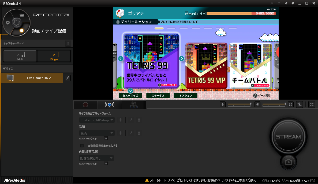Select the record/stream dot in the dial

point(22,30)
